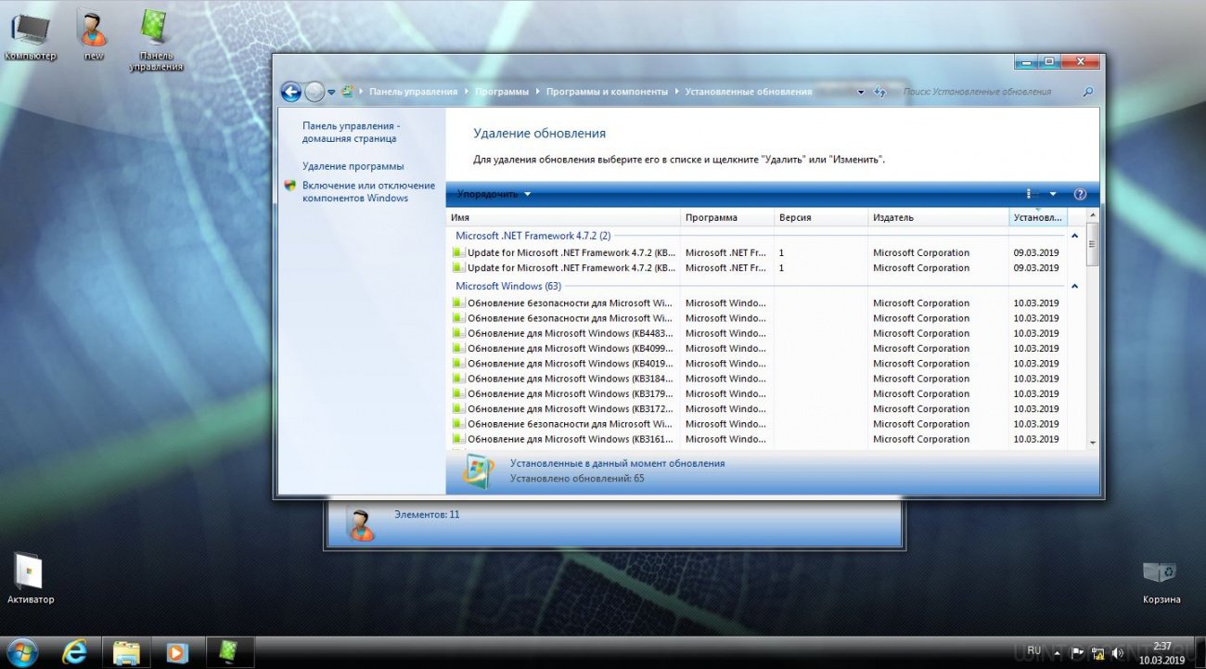The image size is (1206, 669).
Task: Click the scrollbar down arrow of update list
Action: [x=1092, y=444]
